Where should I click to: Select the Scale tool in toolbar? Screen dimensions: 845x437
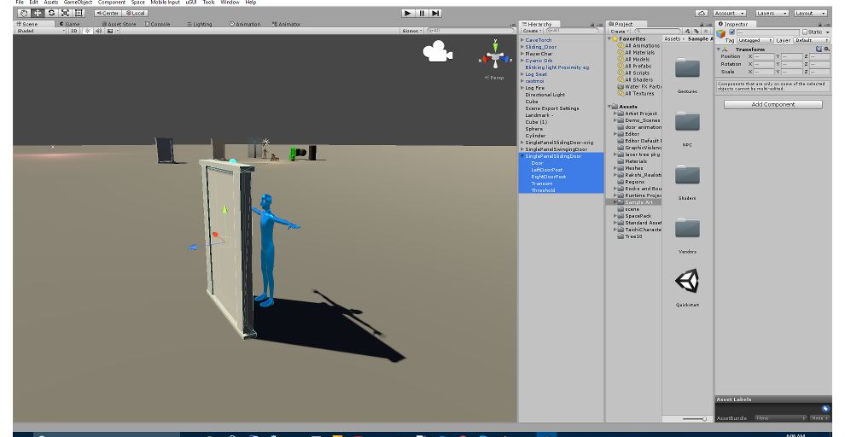pyautogui.click(x=65, y=13)
